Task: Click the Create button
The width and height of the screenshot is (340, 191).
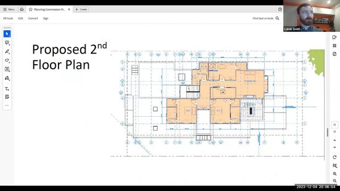Action: point(81,10)
